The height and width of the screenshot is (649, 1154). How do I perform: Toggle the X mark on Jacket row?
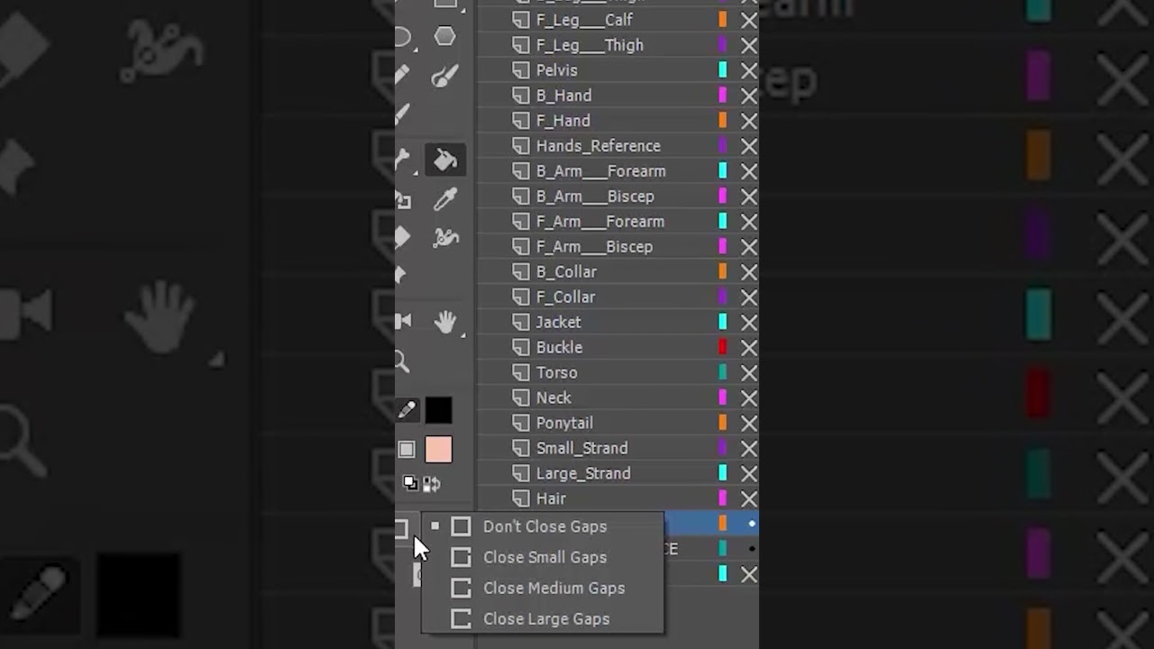(x=749, y=322)
